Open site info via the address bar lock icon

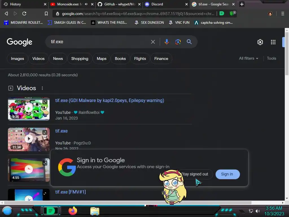pyautogui.click(x=58, y=14)
